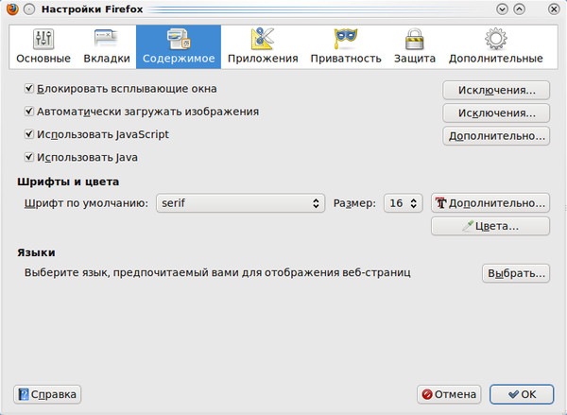
Task: Cancel with the Отмена button
Action: click(x=449, y=394)
